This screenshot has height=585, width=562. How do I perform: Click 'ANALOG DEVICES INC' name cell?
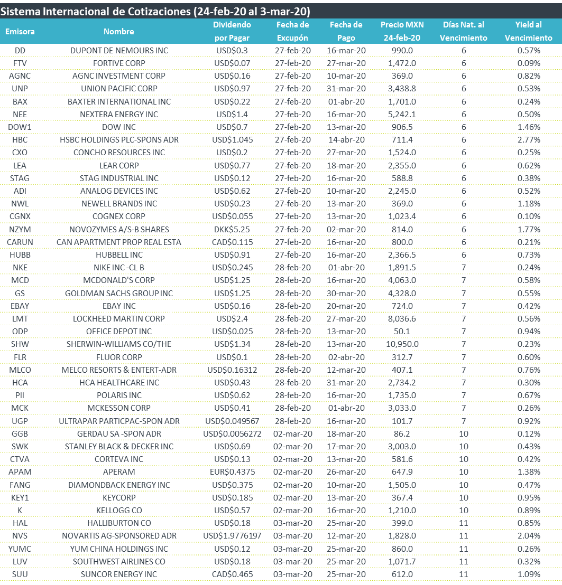119,191
